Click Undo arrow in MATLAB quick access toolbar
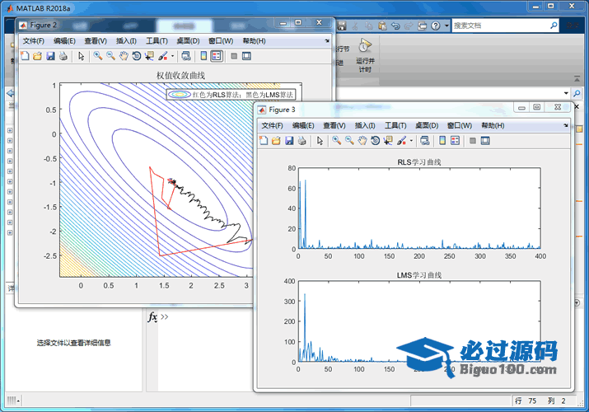 click(395, 26)
